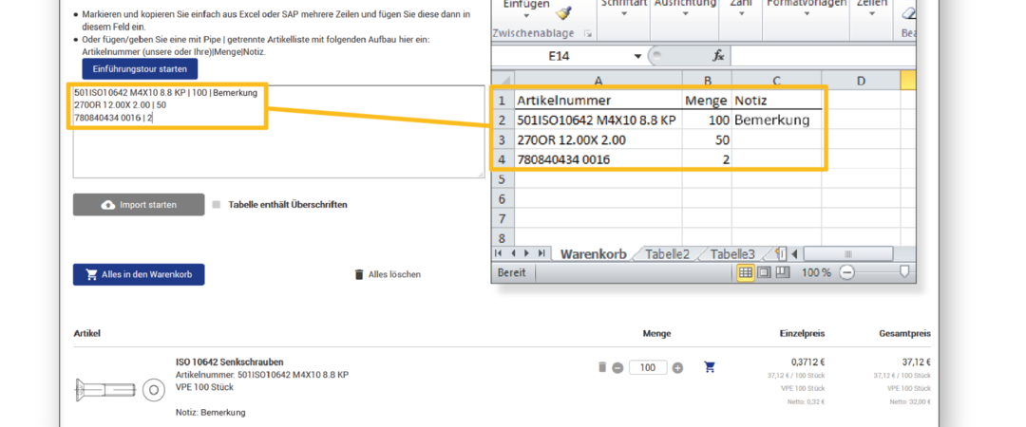Click the 'Artikelnummer' header cell in Excel
1026x427 pixels.
pos(598,101)
